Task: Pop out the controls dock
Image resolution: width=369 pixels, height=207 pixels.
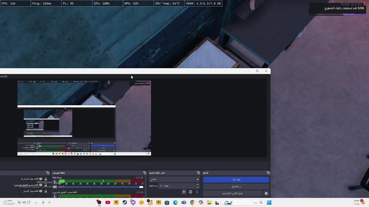Action: [x=268, y=173]
